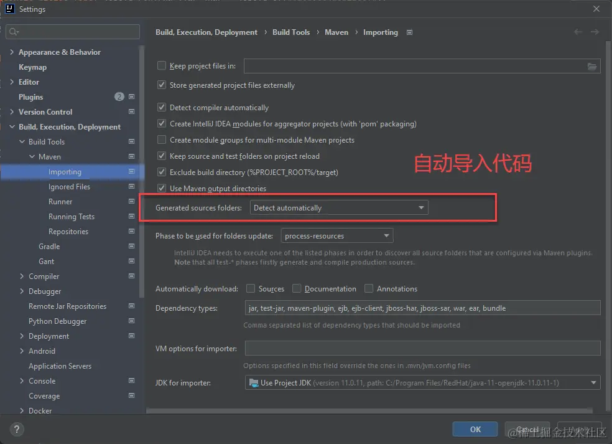Click the settings tree vertical scrollbar

142,172
